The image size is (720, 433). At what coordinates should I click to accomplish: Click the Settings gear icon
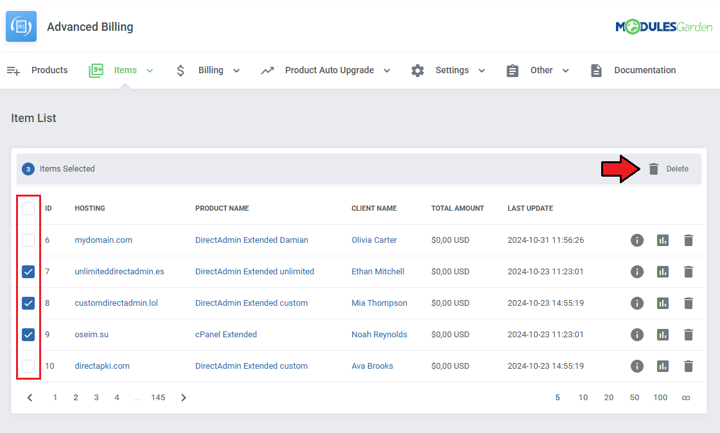point(417,70)
